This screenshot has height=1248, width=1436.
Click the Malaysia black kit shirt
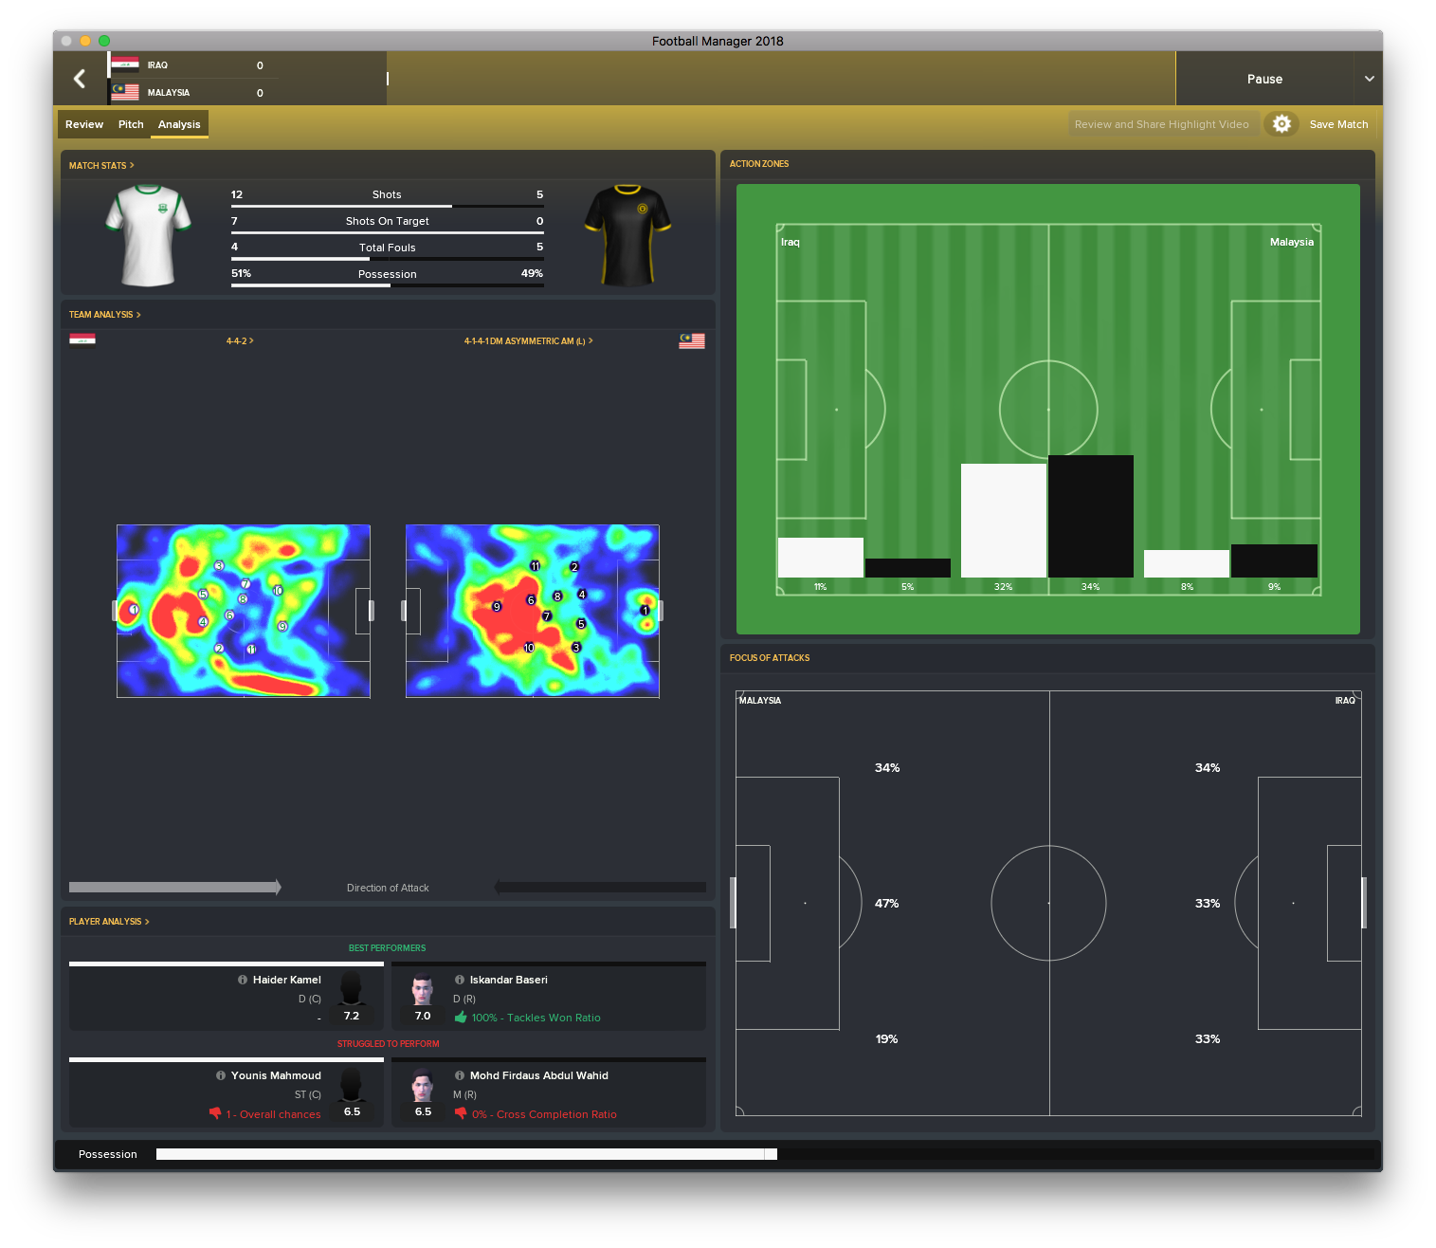(627, 235)
